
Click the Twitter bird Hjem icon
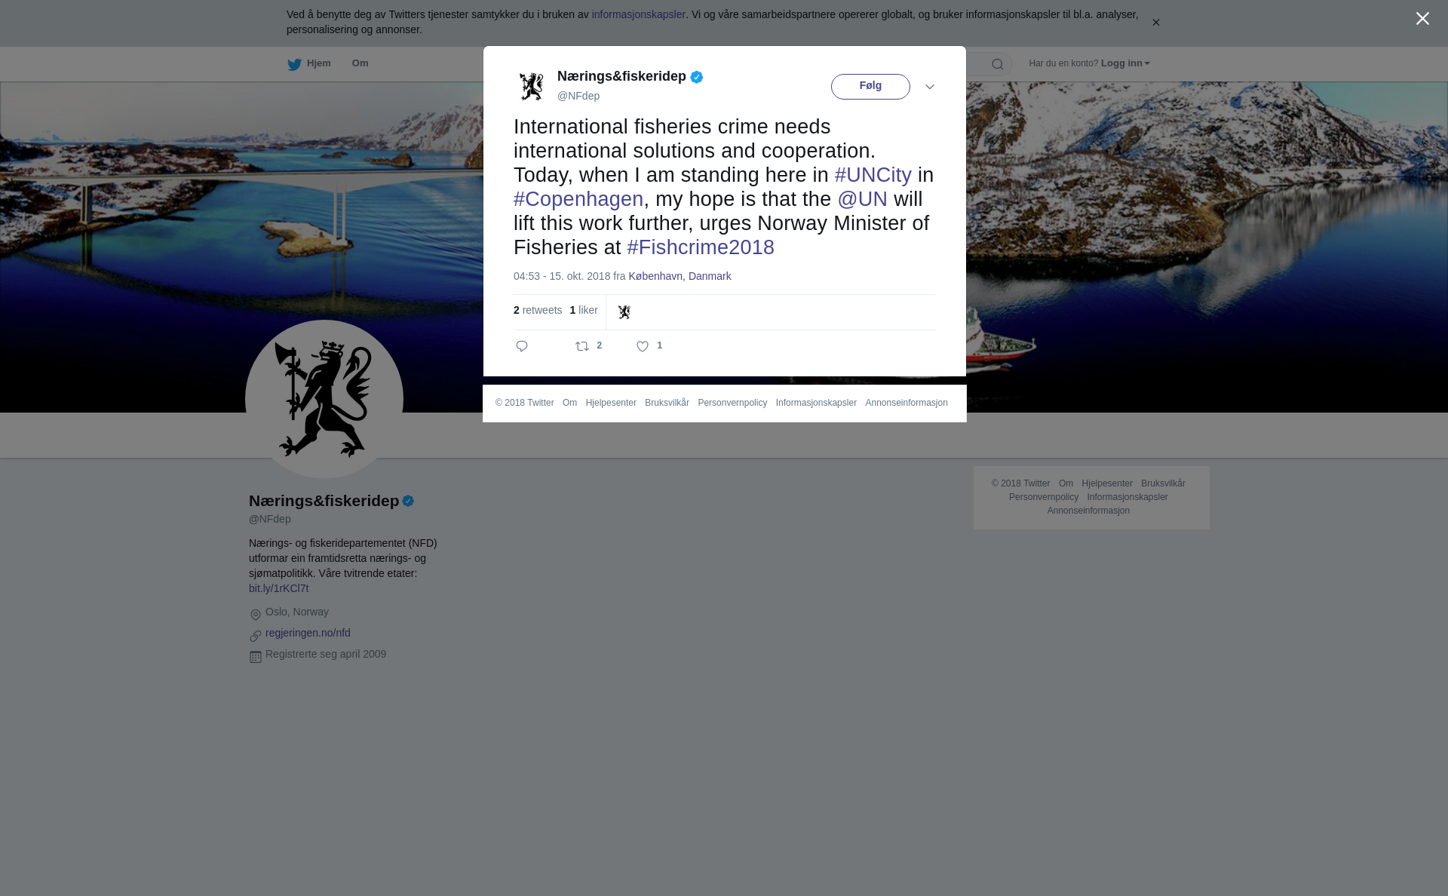pyautogui.click(x=294, y=64)
